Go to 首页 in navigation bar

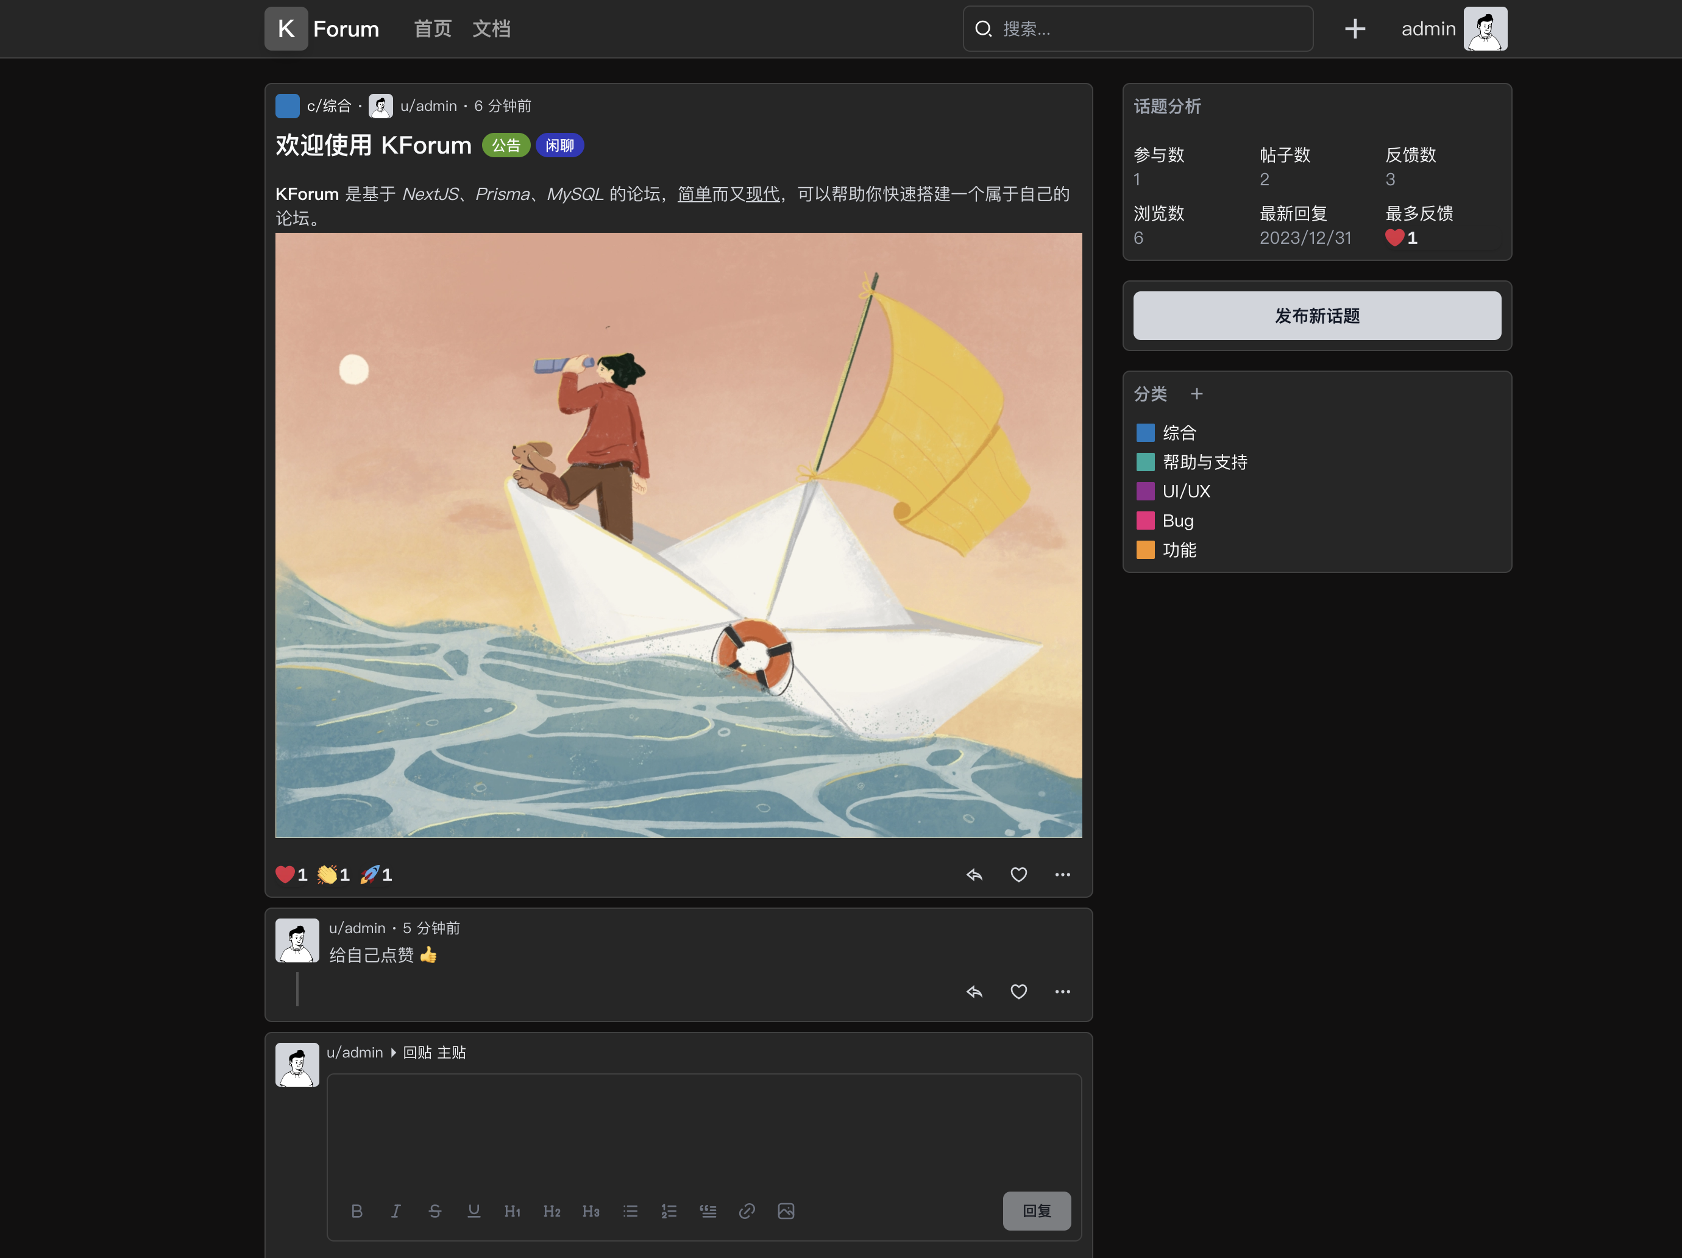point(432,29)
